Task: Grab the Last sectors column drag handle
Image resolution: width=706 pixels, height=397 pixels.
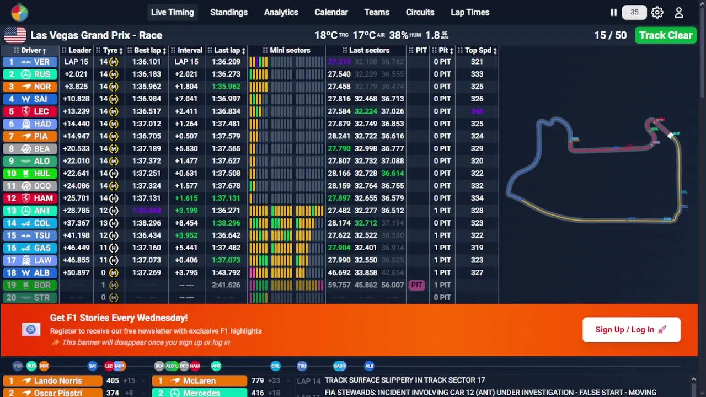Action: (x=344, y=51)
